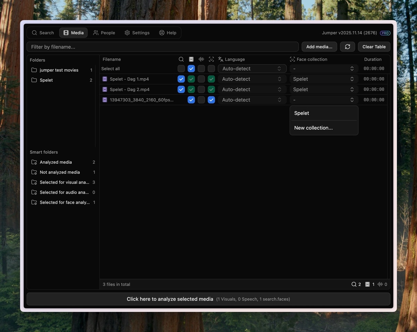This screenshot has width=417, height=332.
Task: Open Face collection dropdown for Spelet - Dag 2.mp4
Action: click(x=323, y=90)
